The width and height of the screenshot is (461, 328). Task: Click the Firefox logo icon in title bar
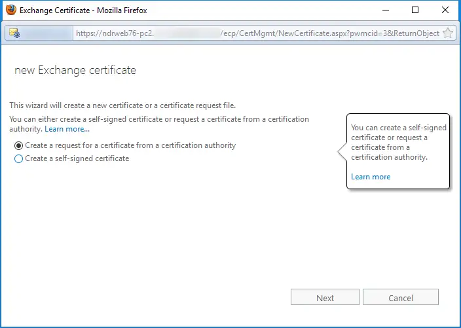click(11, 10)
